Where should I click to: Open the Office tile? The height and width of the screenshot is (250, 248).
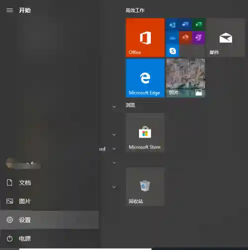[145, 37]
